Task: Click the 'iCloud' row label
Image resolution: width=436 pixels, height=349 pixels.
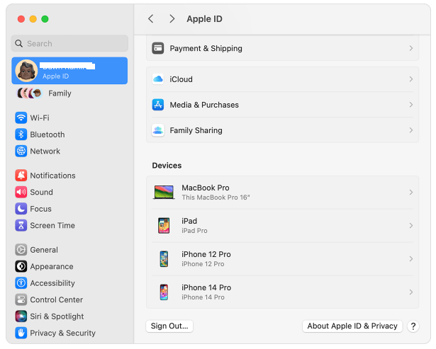Action: coord(181,79)
